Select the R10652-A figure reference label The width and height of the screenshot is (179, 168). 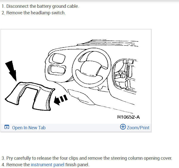pyautogui.click(x=128, y=117)
